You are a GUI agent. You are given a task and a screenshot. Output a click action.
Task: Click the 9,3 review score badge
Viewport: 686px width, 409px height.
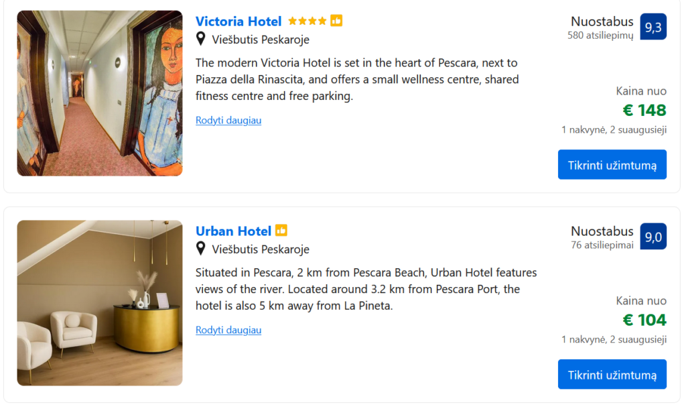coord(653,27)
